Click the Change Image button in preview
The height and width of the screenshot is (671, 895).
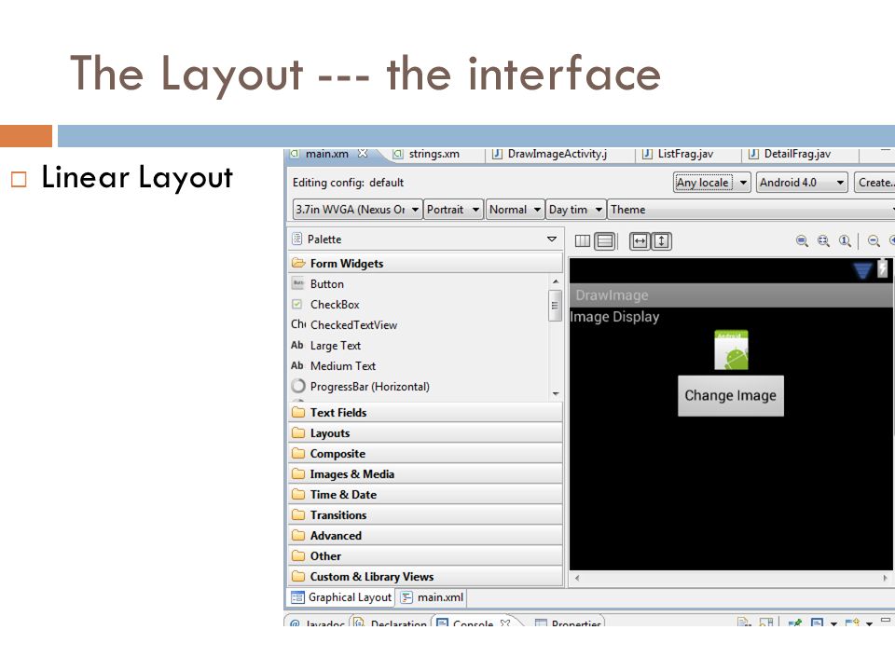tap(731, 395)
